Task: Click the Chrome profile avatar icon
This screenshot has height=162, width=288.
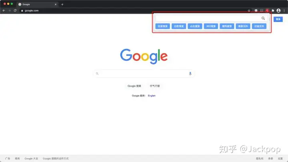Action: (278, 10)
